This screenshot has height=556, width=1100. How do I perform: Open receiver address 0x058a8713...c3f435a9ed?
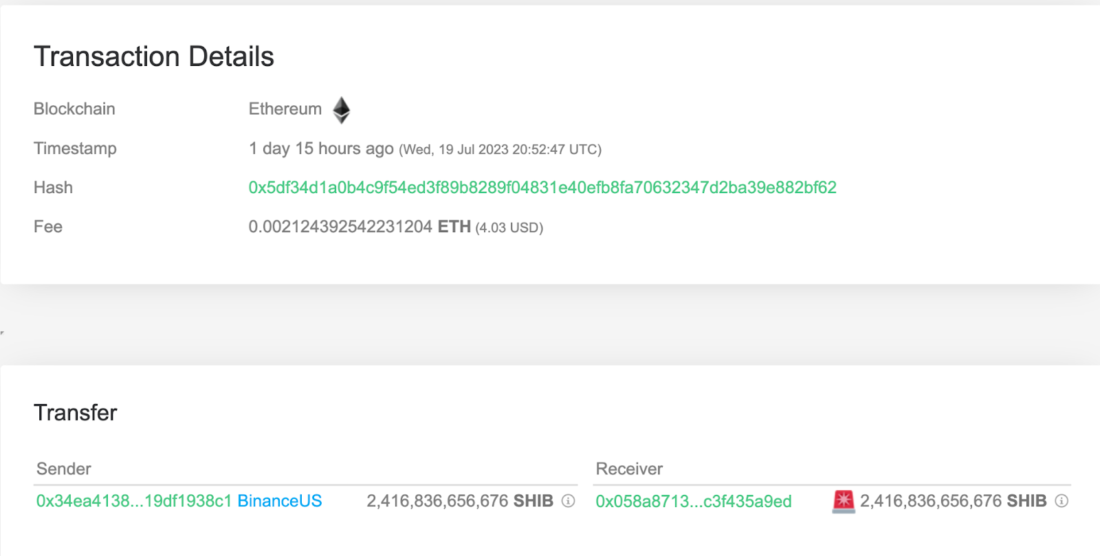pos(694,502)
